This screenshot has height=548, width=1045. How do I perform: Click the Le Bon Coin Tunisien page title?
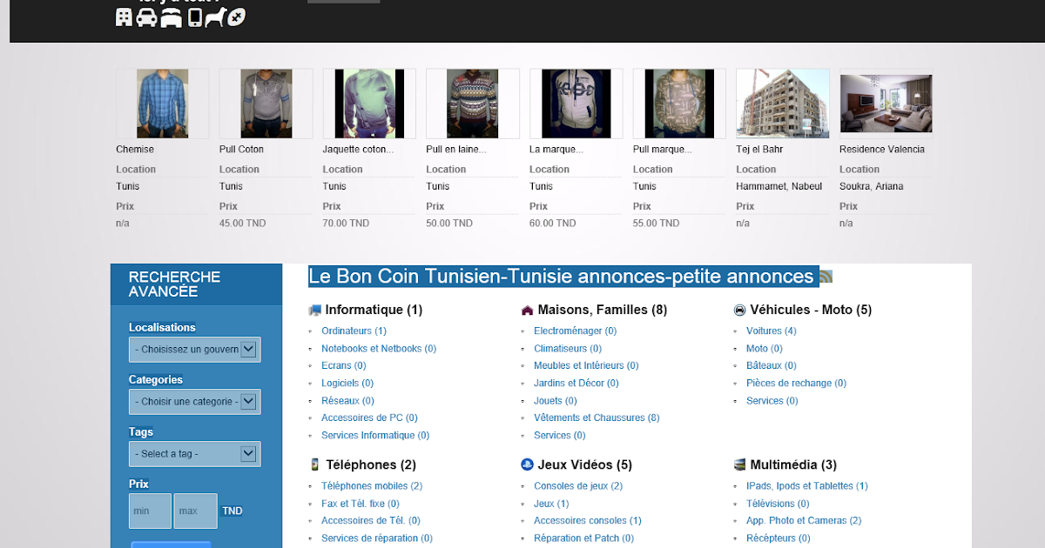tap(562, 277)
